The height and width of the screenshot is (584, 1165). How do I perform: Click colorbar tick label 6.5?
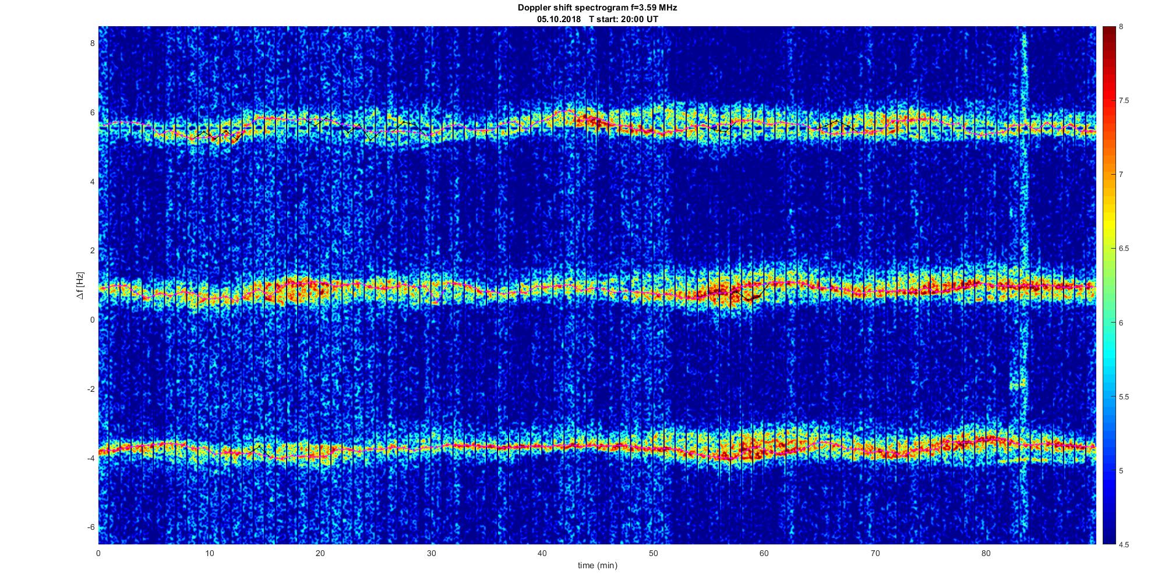click(1124, 249)
